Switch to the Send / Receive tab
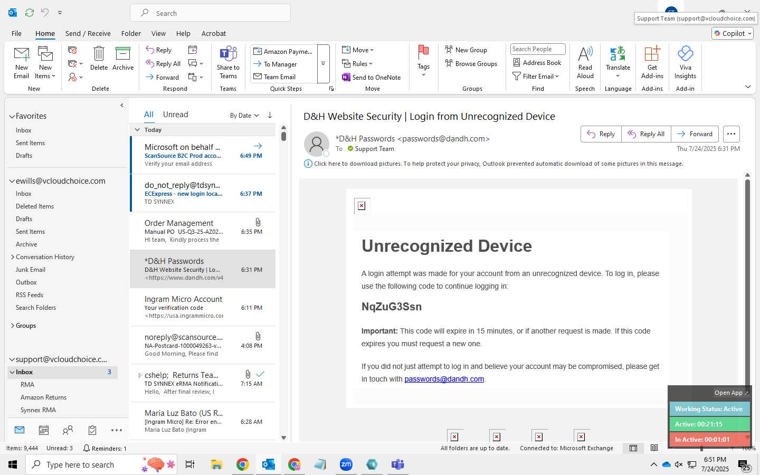 tap(88, 33)
